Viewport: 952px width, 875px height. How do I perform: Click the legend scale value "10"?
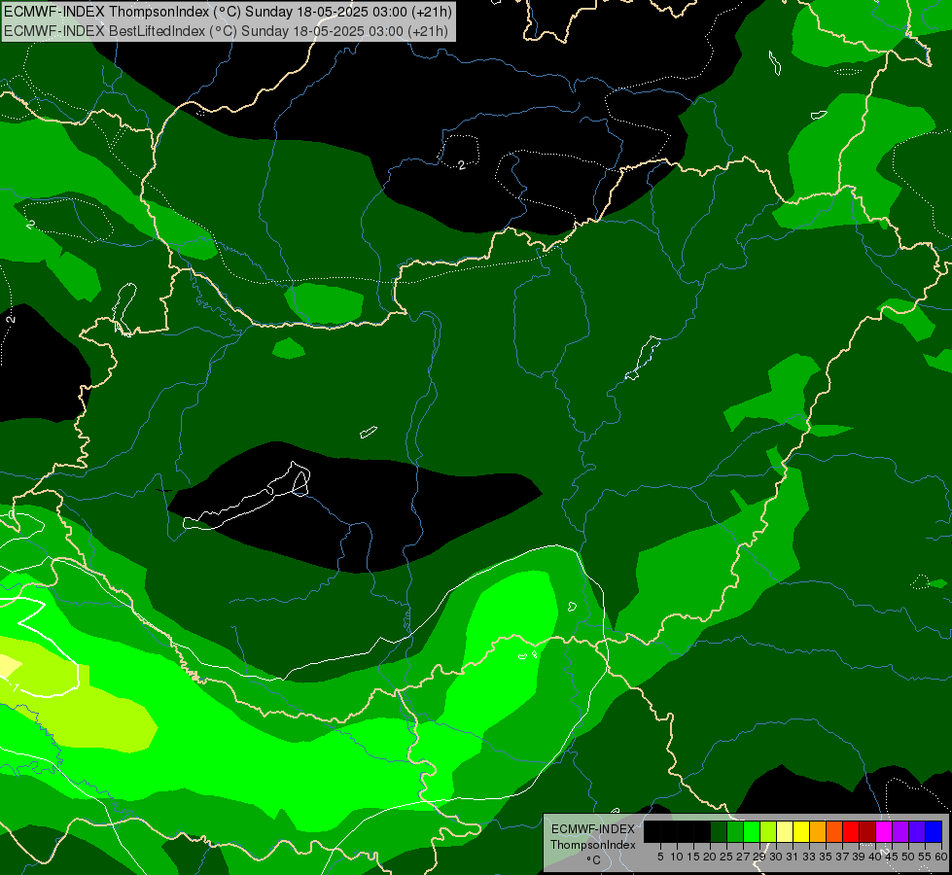coord(677,857)
